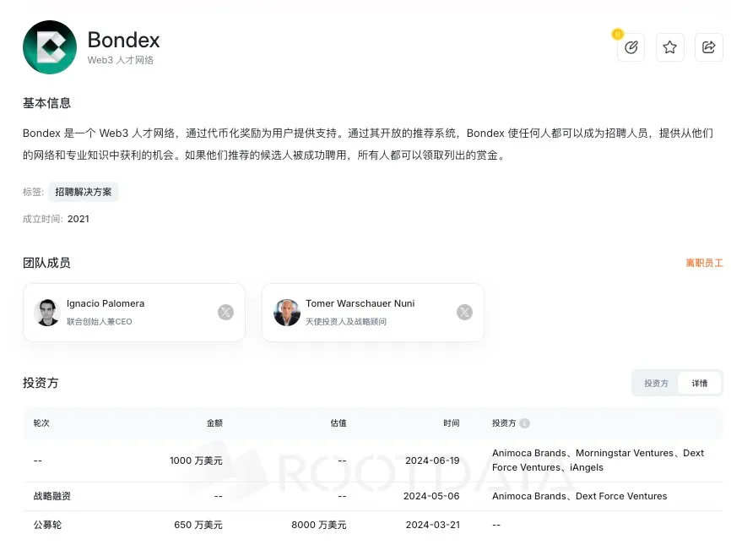This screenshot has height=556, width=731.
Task: Click the share icon button
Action: tap(708, 47)
